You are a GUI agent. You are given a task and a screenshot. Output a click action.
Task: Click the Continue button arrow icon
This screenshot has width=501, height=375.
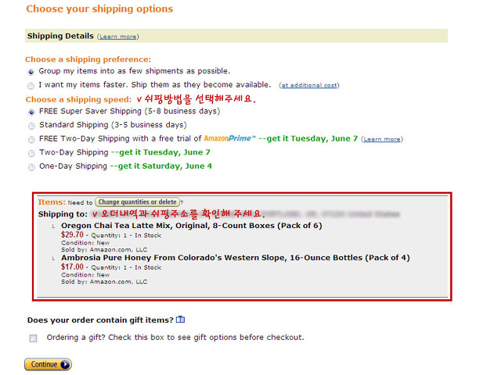(65, 365)
